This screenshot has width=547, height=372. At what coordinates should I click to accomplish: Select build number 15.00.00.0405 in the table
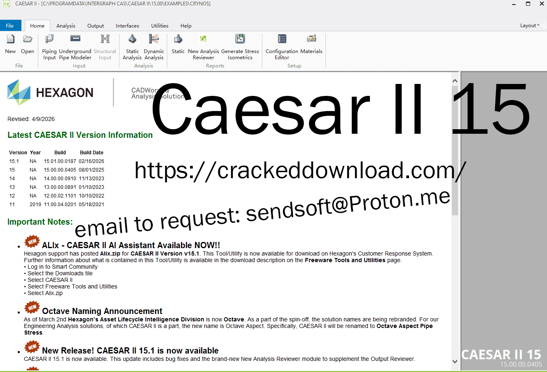pyautogui.click(x=60, y=170)
